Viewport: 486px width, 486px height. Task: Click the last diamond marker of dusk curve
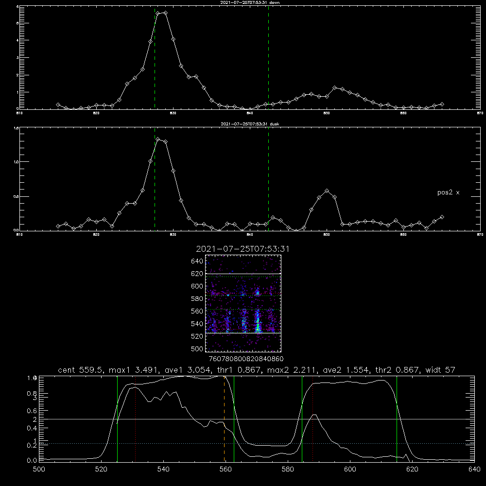(x=442, y=217)
